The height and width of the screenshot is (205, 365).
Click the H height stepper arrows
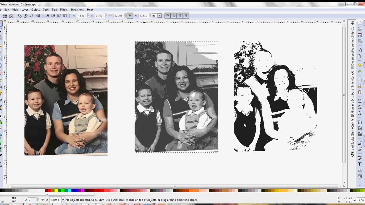(150, 16)
